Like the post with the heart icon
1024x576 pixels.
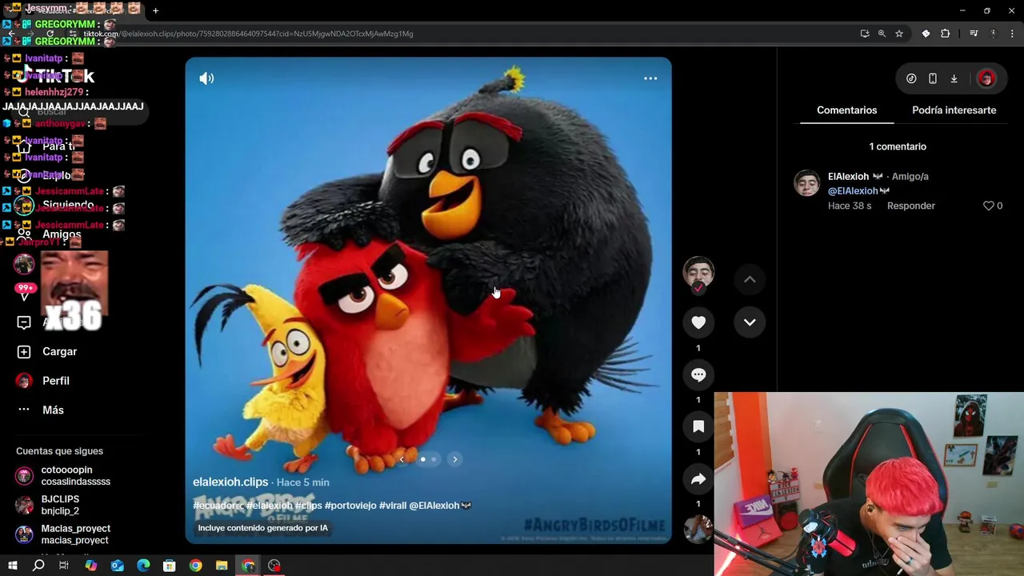pyautogui.click(x=698, y=322)
